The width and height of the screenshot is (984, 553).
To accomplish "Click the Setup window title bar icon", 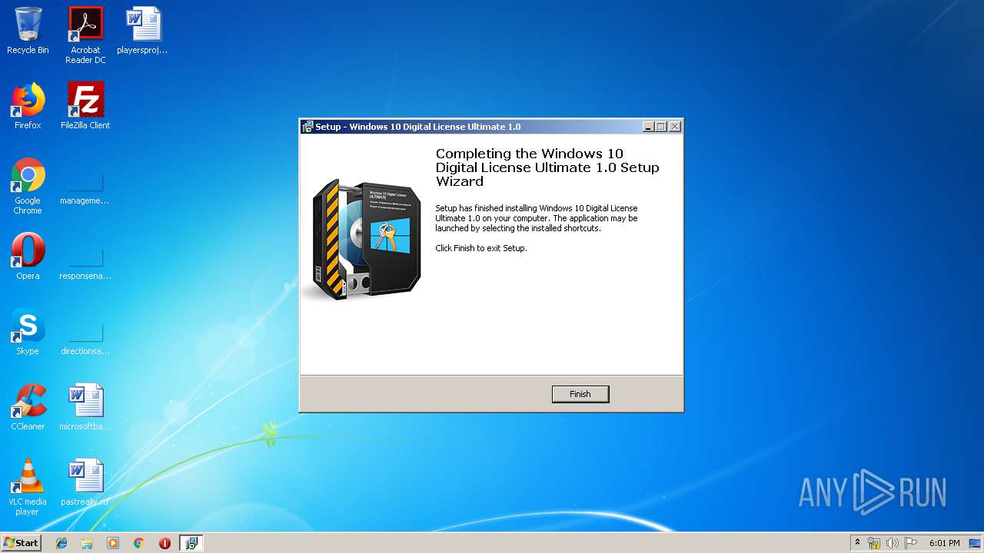I will point(307,127).
